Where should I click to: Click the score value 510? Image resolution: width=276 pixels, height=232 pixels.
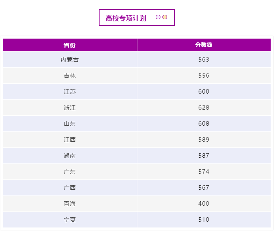pos(204,220)
